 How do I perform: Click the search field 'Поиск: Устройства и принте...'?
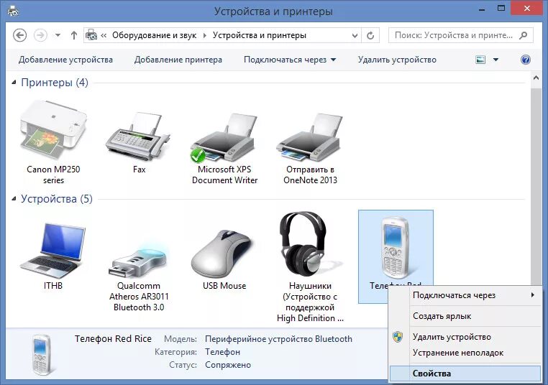click(461, 35)
